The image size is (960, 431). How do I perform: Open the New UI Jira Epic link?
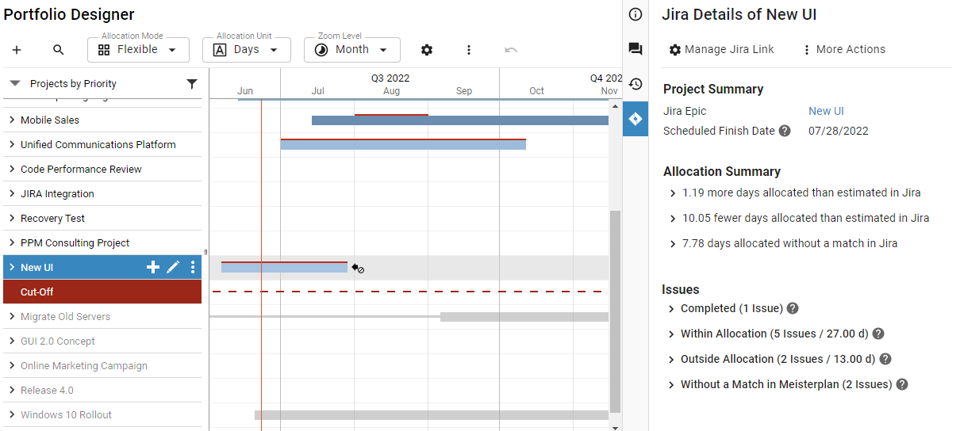[x=826, y=111]
